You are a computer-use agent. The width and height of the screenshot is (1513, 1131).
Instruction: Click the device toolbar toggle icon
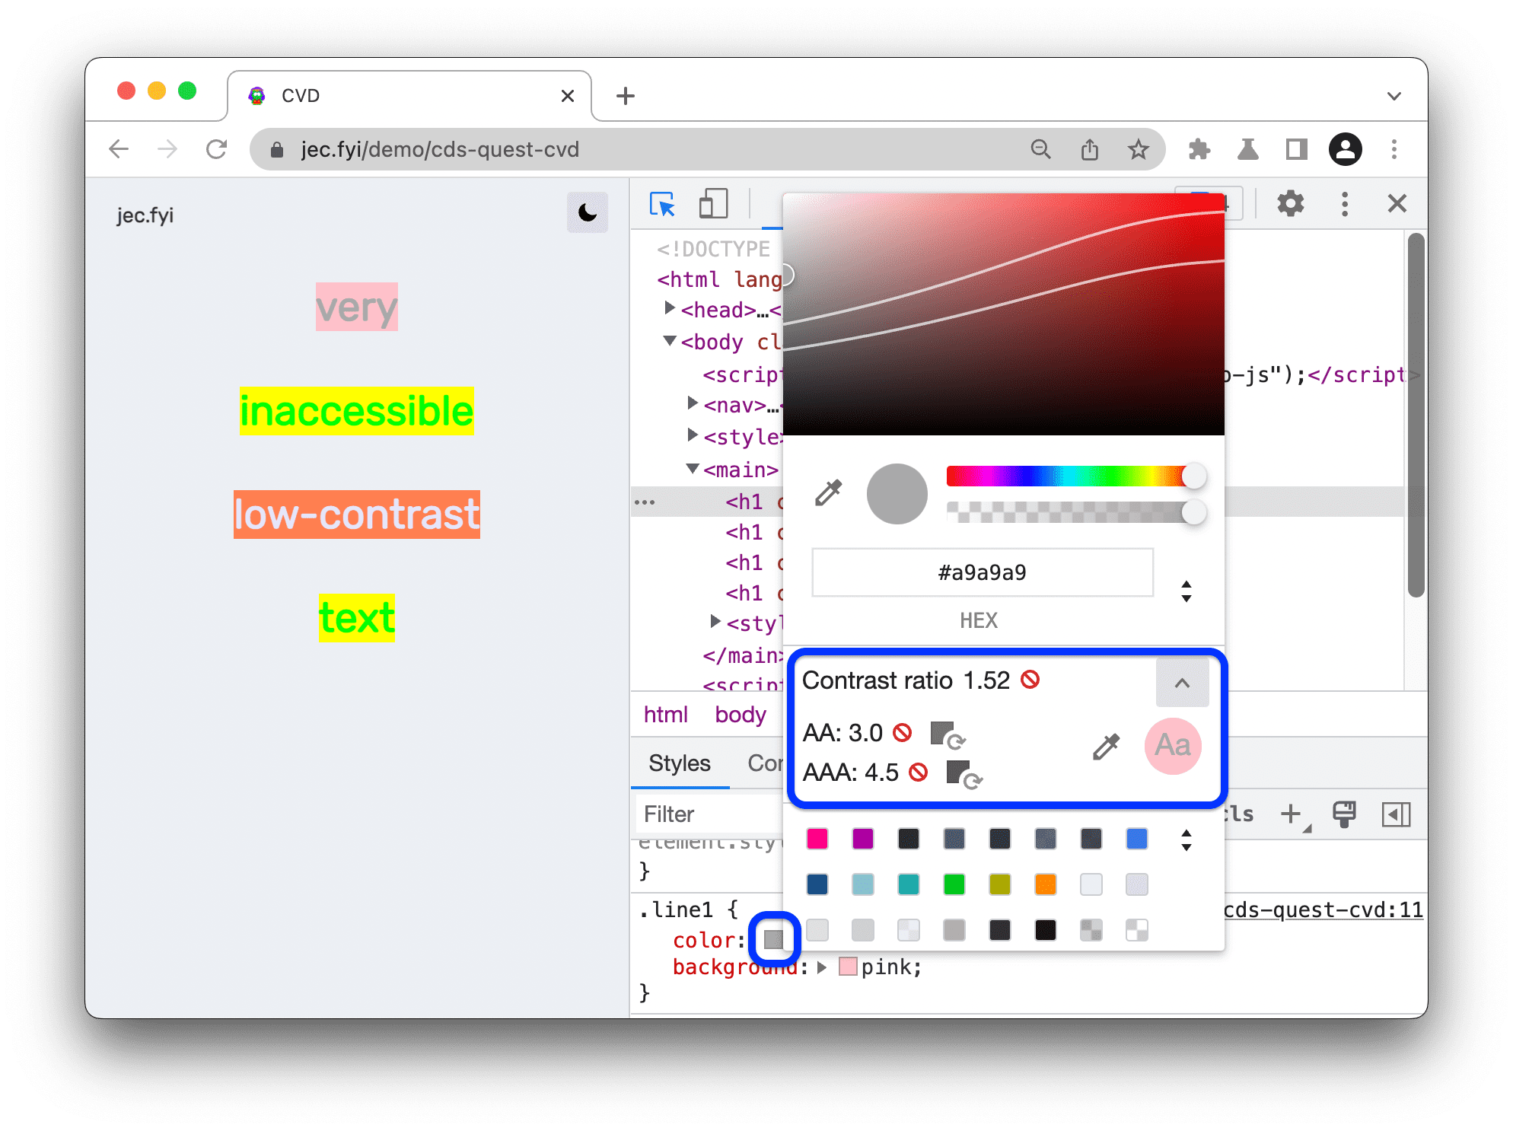[714, 202]
